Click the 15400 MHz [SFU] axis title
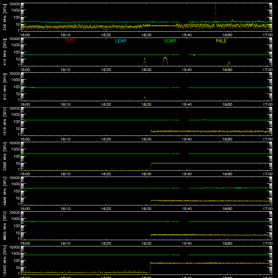This screenshot has width=278, height=278. 5,260
